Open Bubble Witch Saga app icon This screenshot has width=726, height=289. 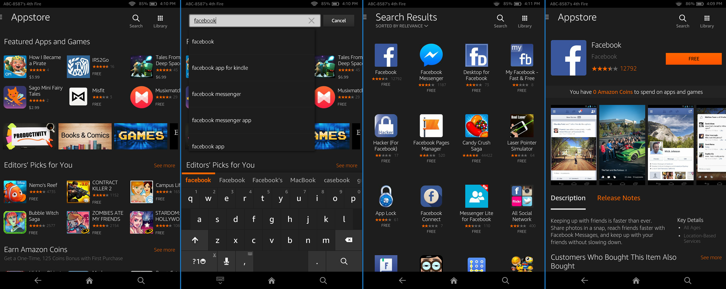(15, 222)
